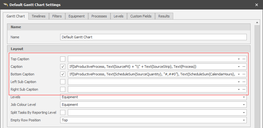Enable Split Tasks By Reporting Level checkbox

point(63,112)
